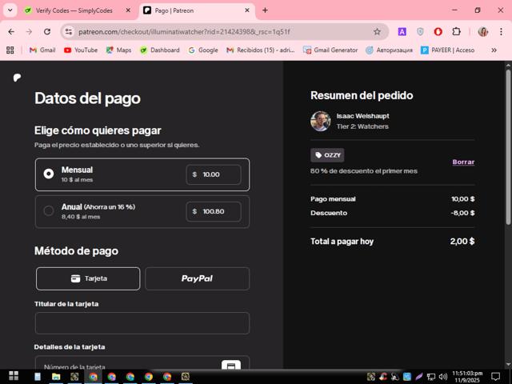Click the Patreon logo icon

coord(18,78)
